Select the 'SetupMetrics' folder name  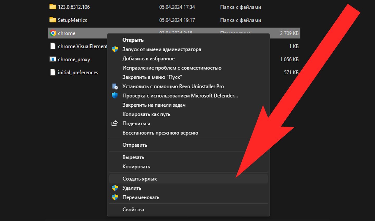[72, 20]
